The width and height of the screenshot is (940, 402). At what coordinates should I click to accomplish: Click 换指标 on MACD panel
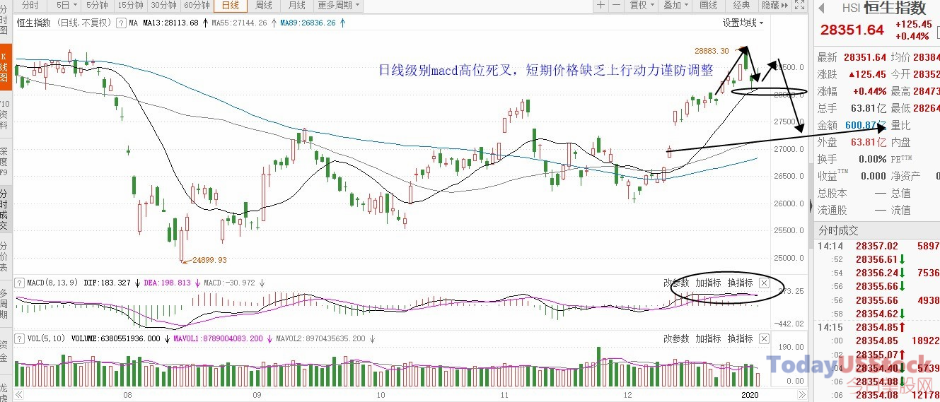pos(740,283)
